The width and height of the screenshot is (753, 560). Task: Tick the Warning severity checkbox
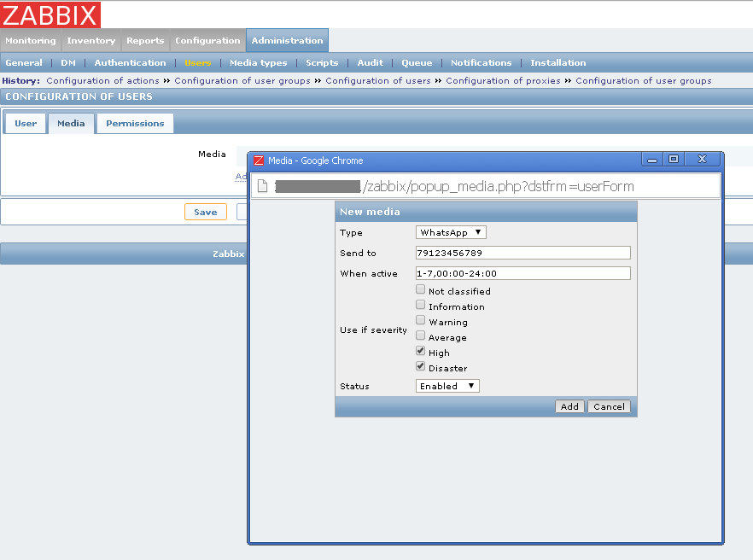[420, 320]
